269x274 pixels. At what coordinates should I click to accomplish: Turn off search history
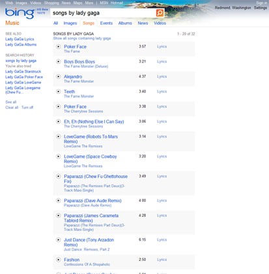click(27, 108)
